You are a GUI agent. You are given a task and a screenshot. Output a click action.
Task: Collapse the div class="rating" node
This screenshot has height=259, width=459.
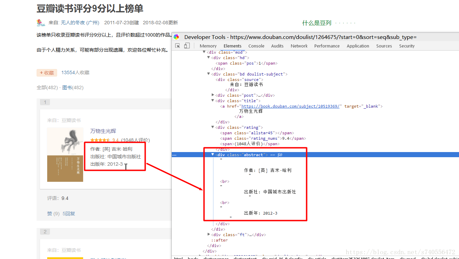(213, 127)
